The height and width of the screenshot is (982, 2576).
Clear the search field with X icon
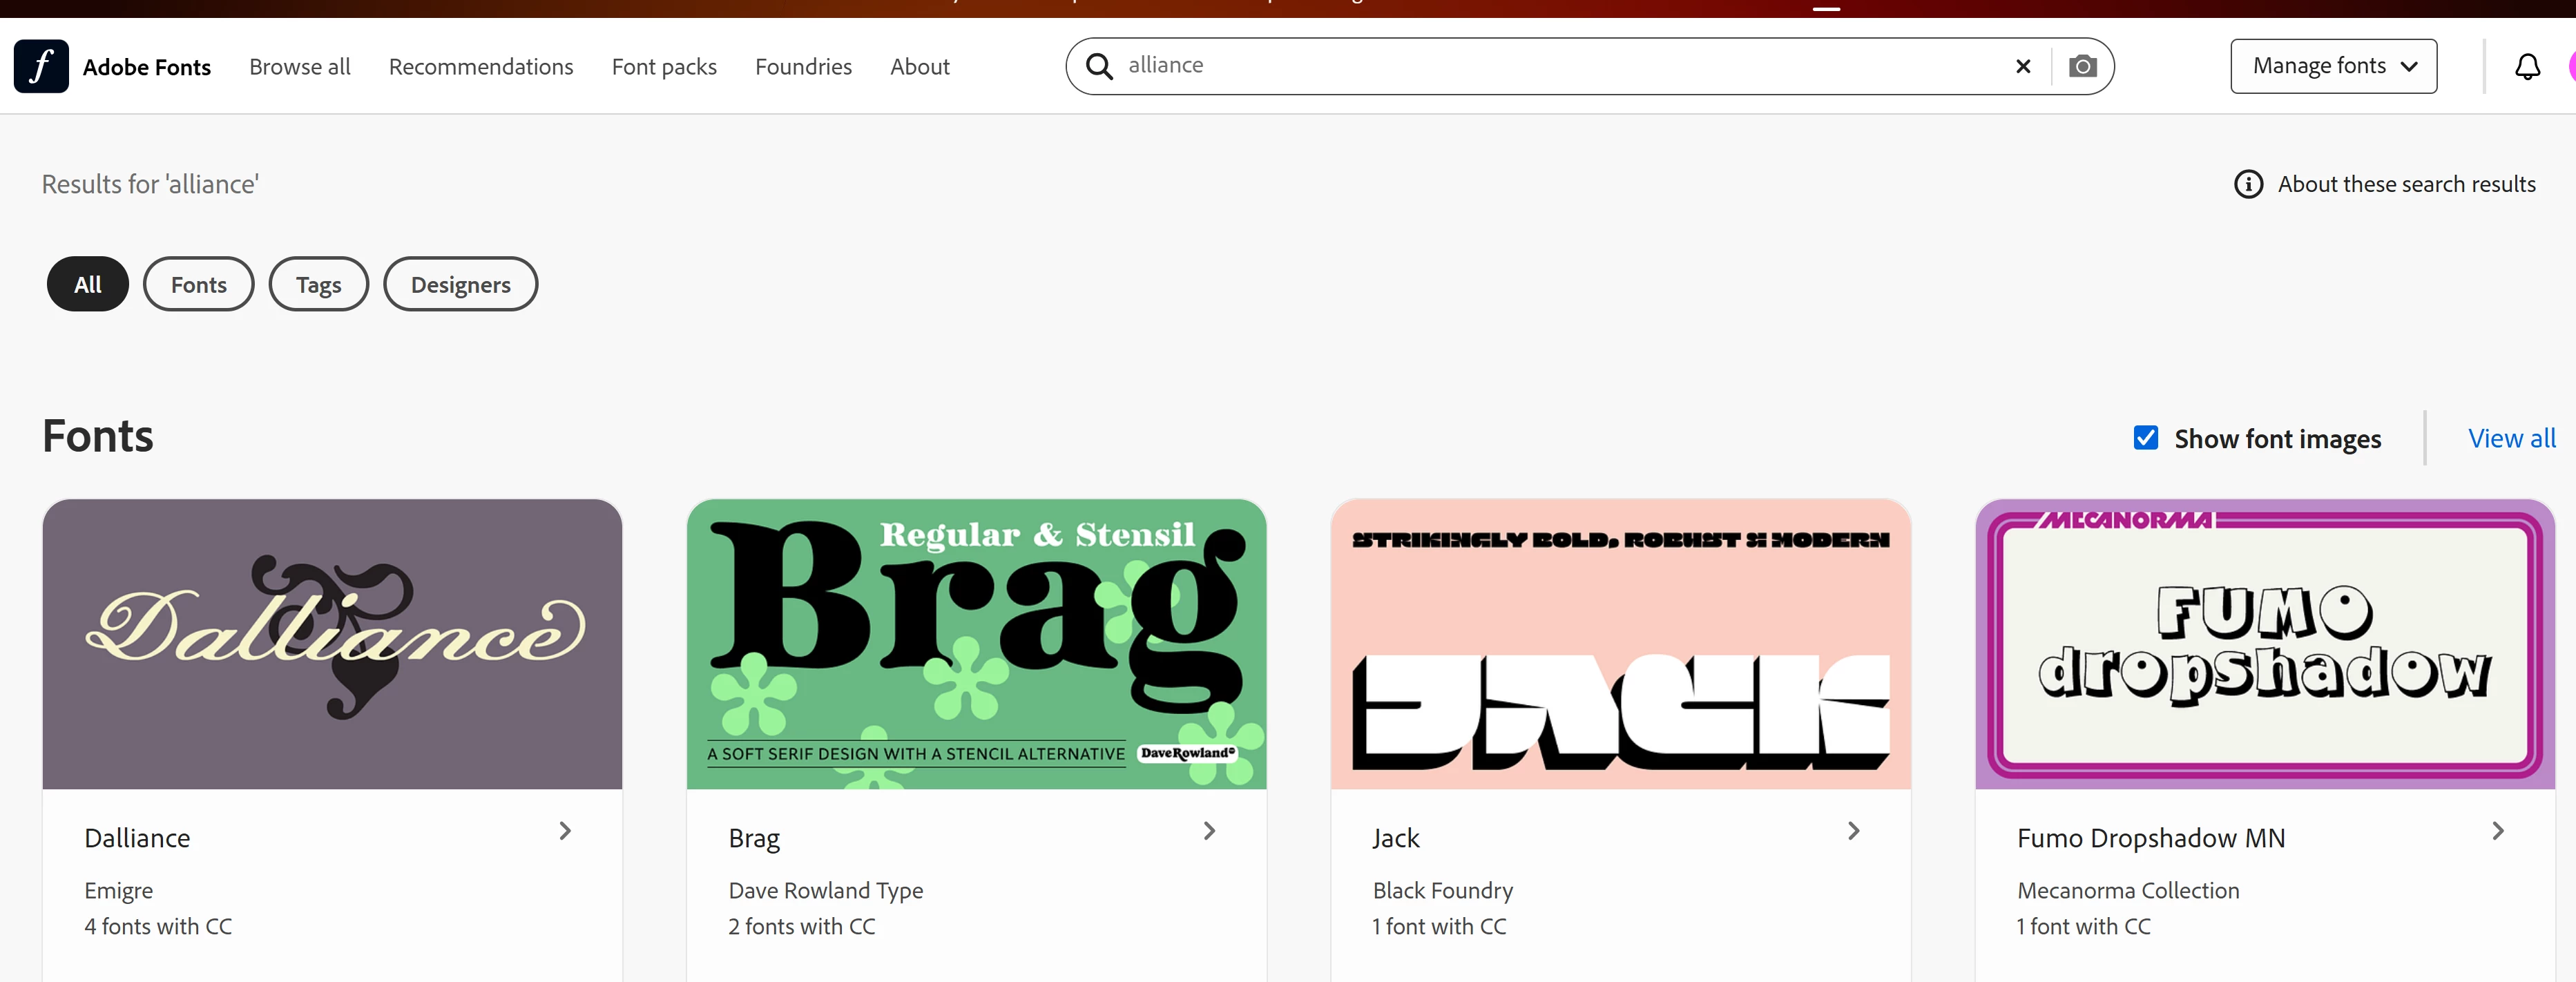pyautogui.click(x=2022, y=66)
